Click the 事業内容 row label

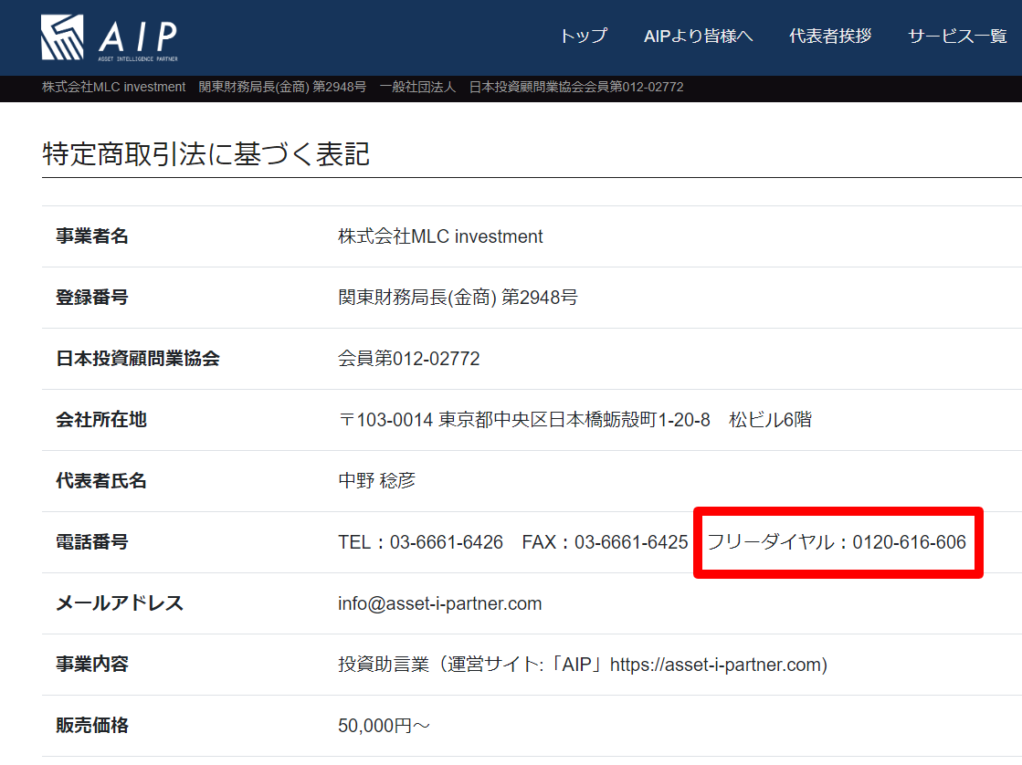pos(92,665)
